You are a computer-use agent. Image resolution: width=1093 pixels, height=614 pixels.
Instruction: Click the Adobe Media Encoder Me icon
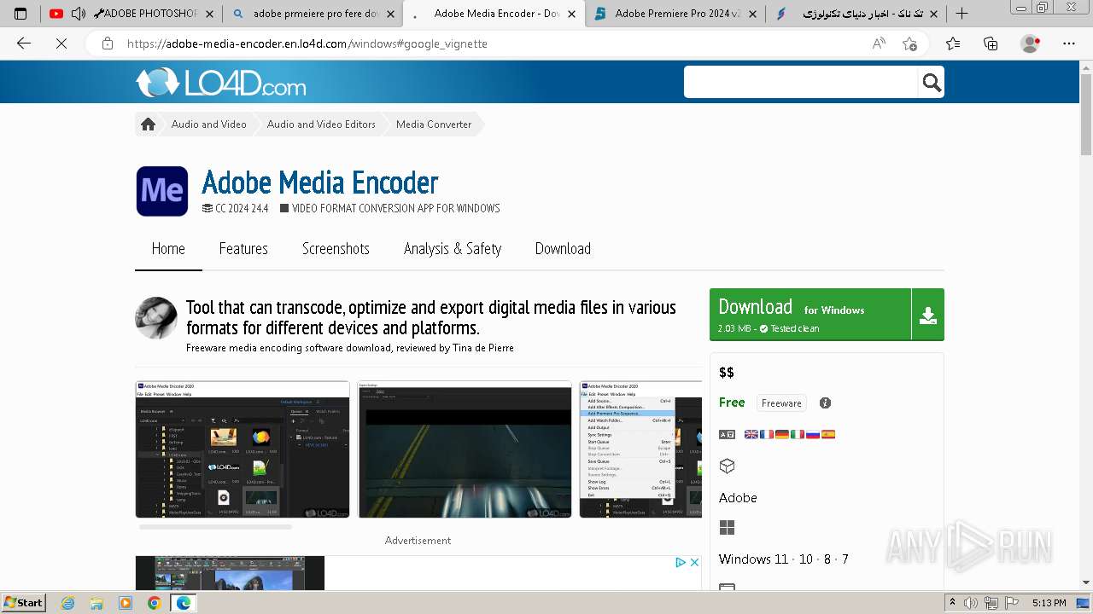(x=162, y=191)
